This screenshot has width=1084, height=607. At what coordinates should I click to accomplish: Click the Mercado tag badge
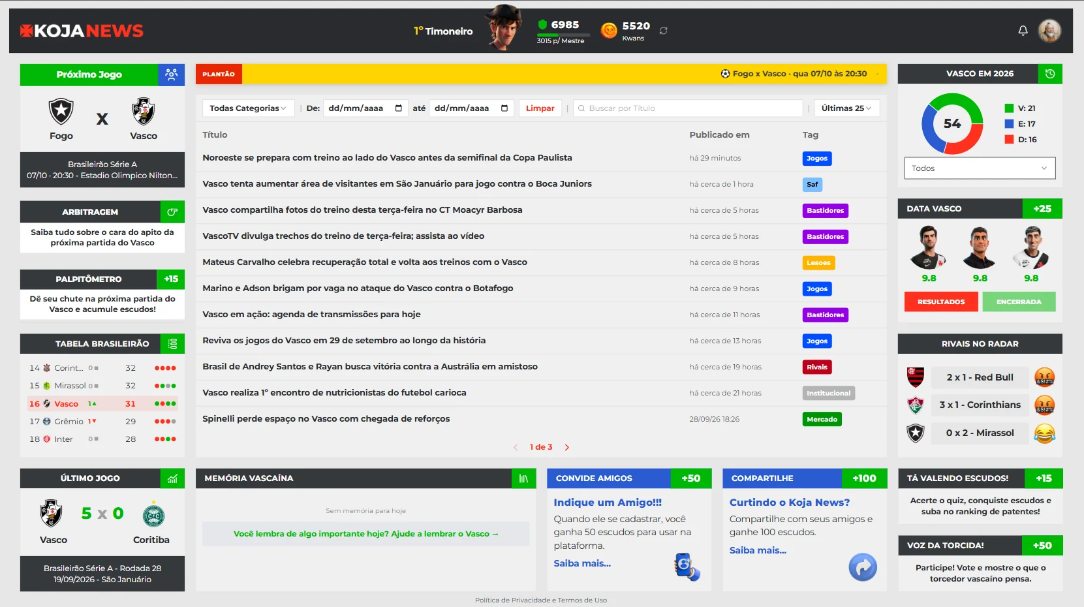pos(822,420)
